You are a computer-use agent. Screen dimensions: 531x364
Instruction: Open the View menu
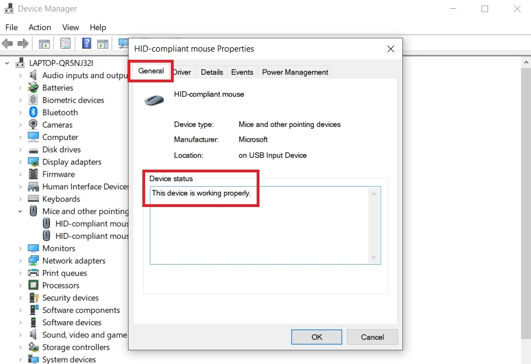pyautogui.click(x=70, y=27)
